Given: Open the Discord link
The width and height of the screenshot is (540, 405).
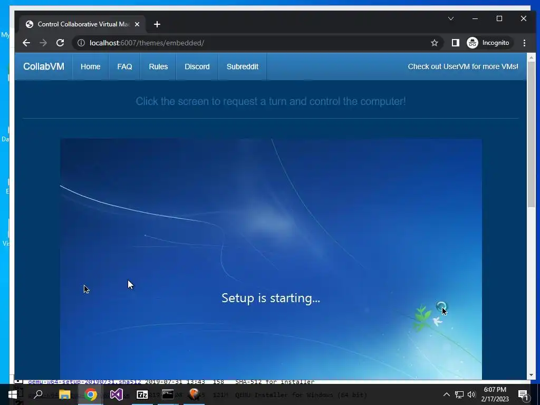Looking at the screenshot, I should 197,66.
